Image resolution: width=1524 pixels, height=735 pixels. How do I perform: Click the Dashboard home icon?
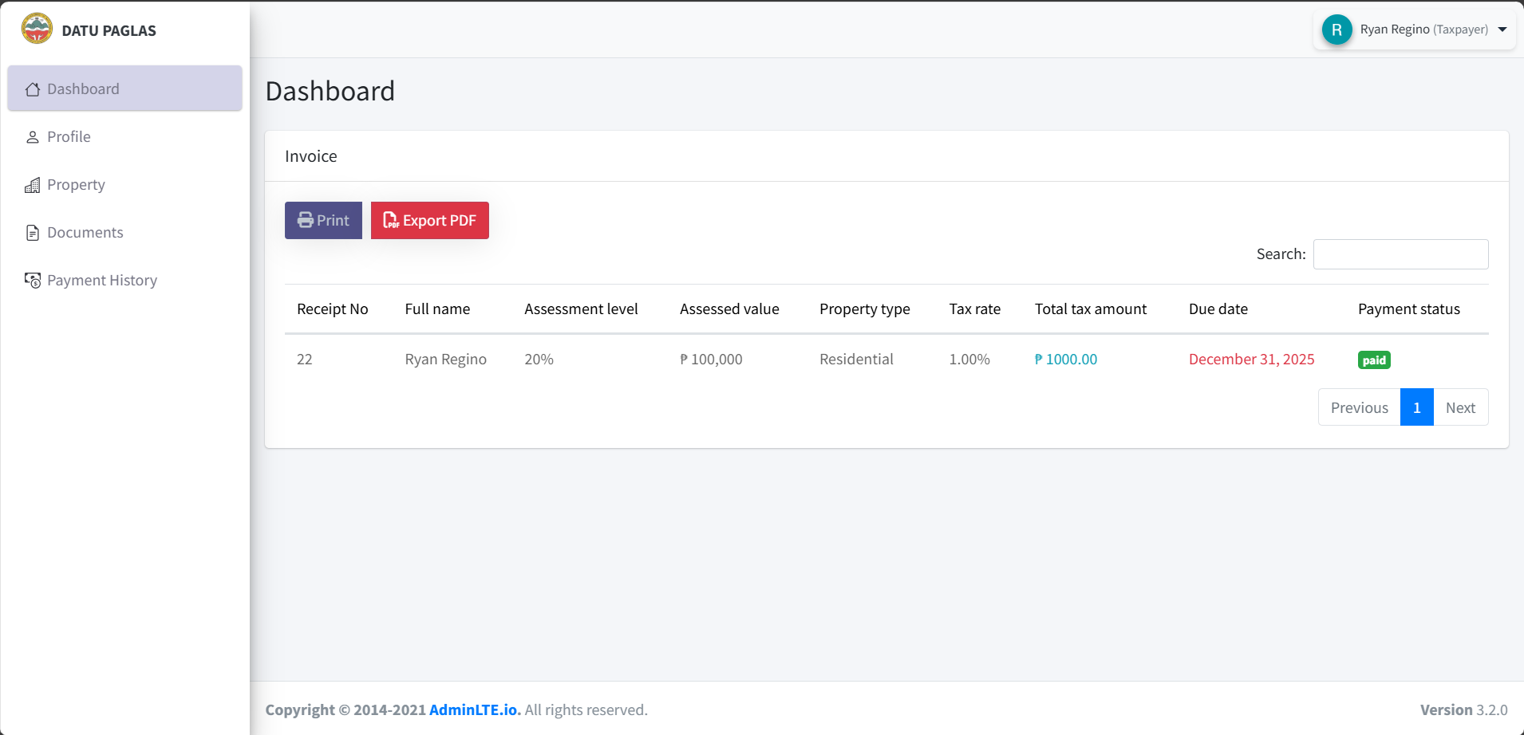(x=33, y=89)
